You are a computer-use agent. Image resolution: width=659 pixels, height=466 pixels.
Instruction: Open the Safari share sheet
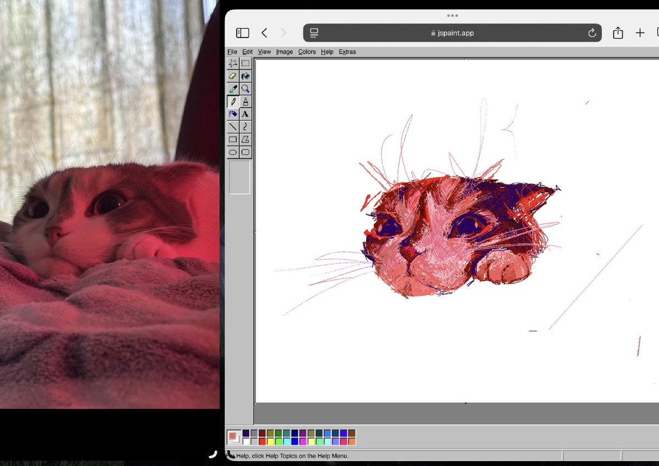point(618,33)
